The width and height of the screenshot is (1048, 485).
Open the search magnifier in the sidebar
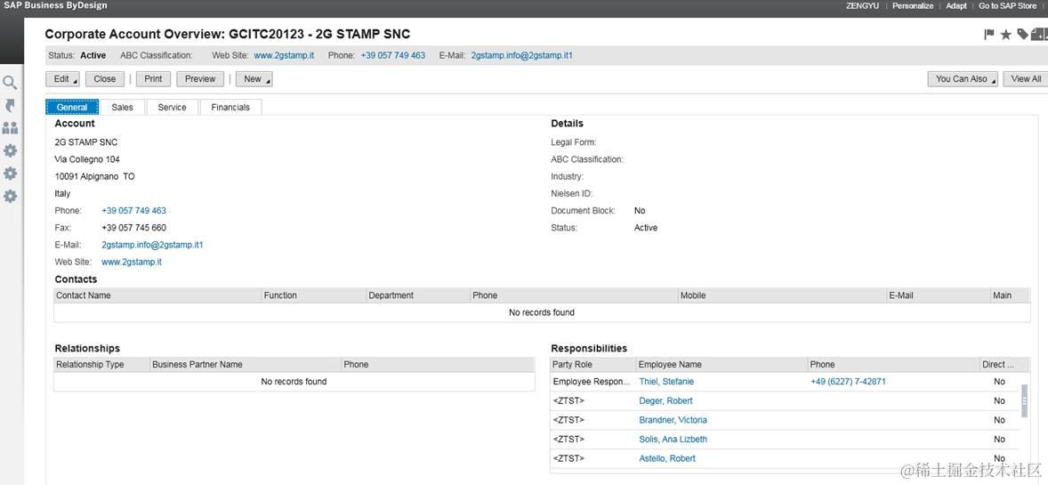click(10, 83)
